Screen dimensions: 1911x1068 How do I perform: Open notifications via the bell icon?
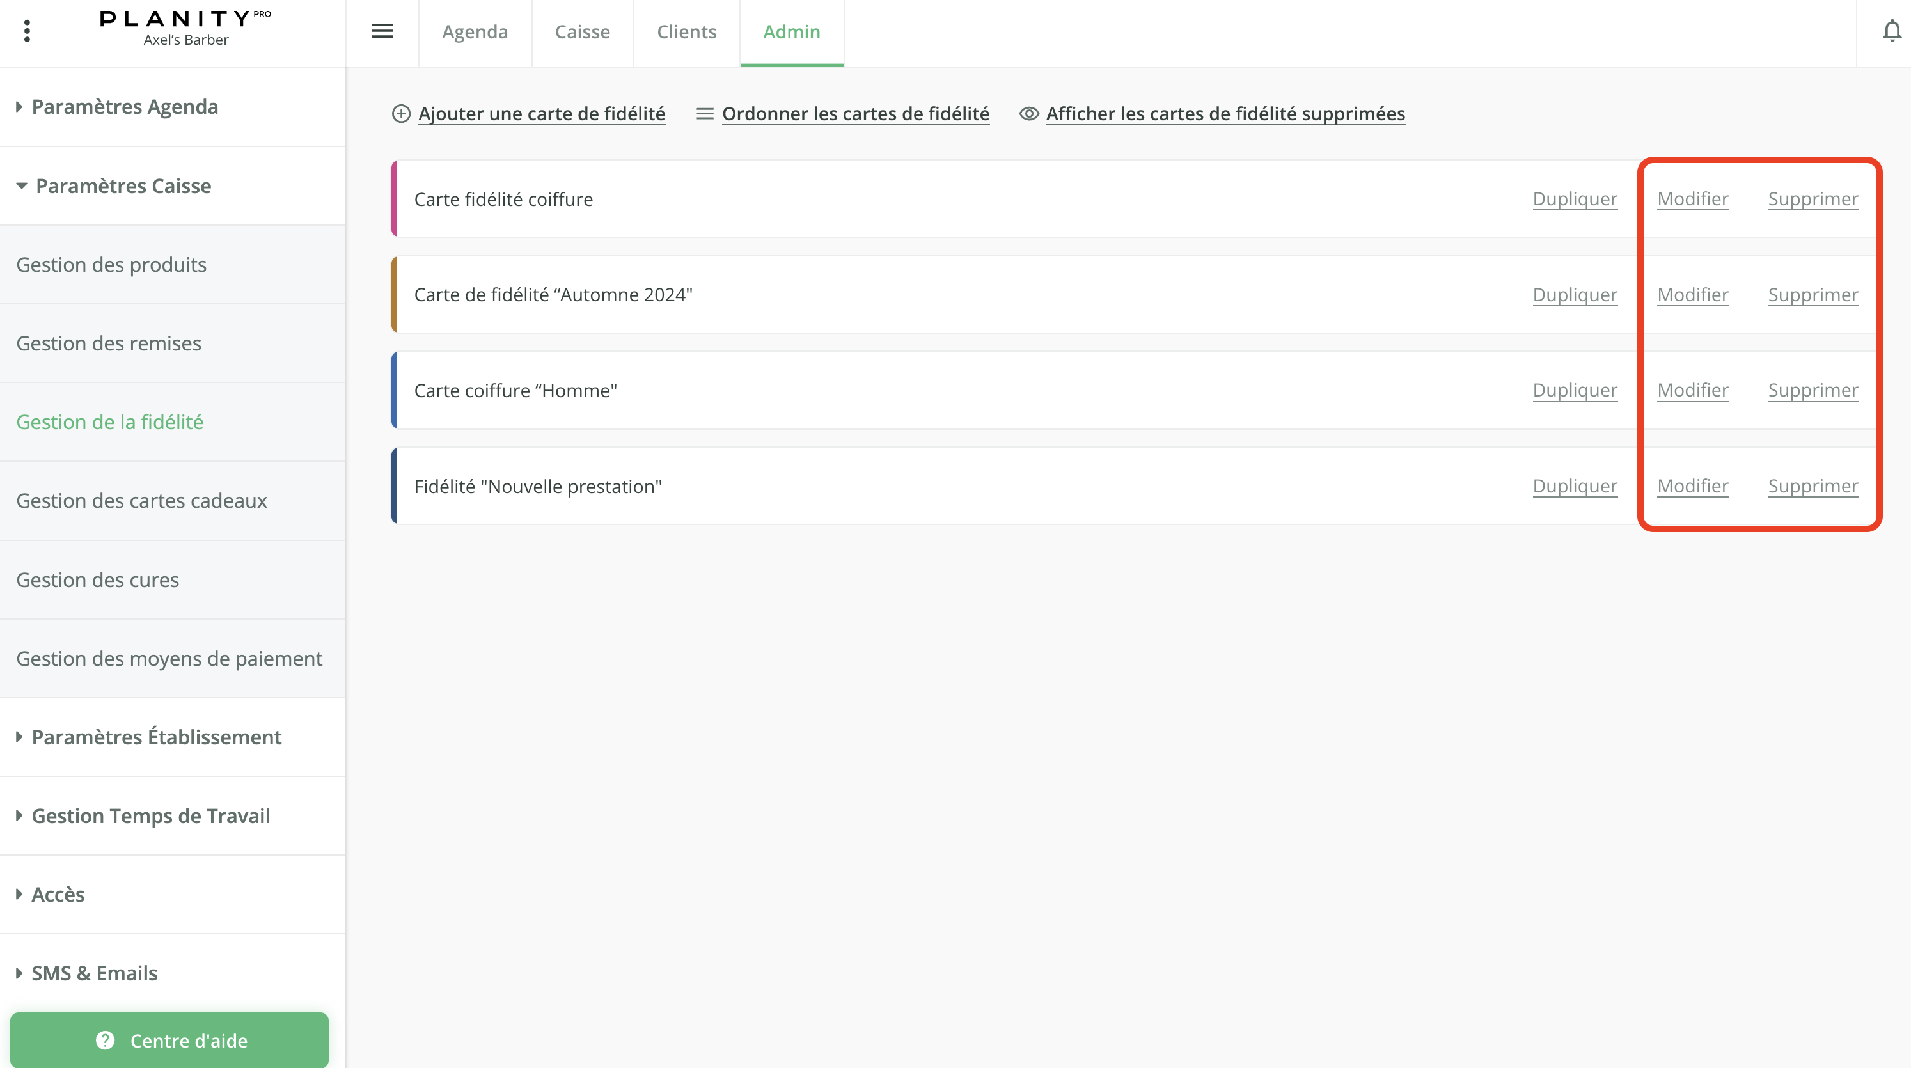[x=1892, y=31]
